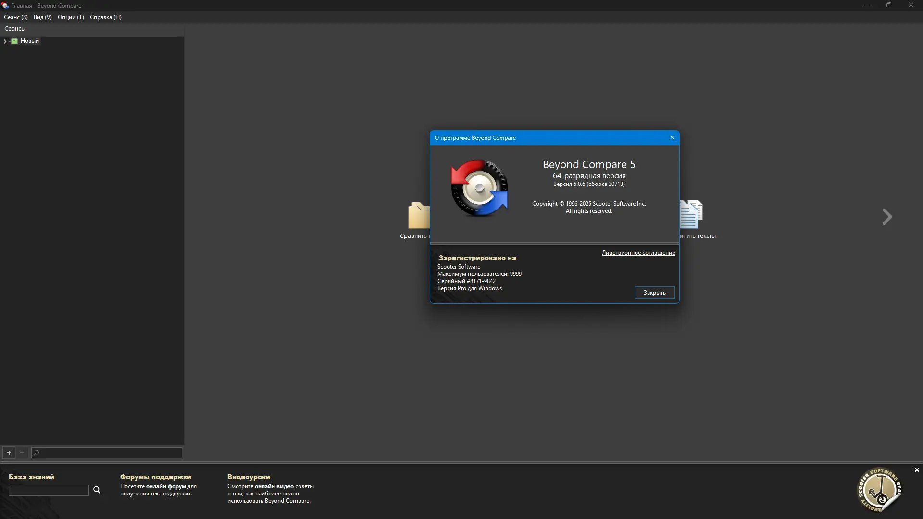Show next session types with right chevron
This screenshot has height=519, width=923.
(x=887, y=217)
